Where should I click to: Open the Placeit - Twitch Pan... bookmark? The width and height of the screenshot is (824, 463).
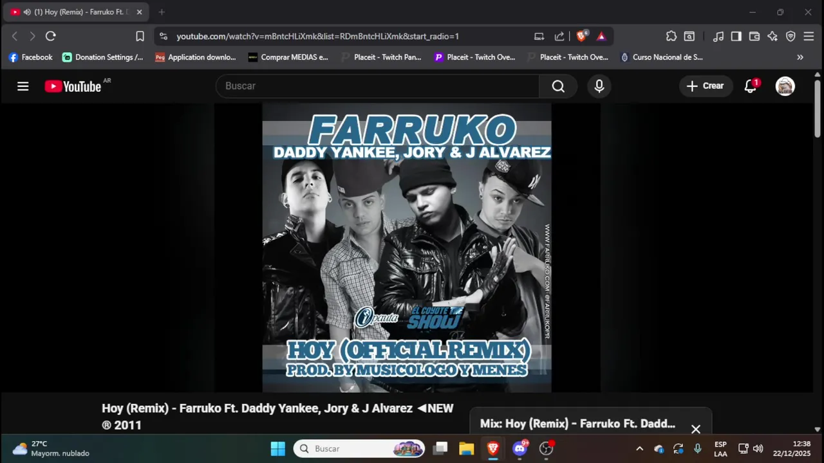381,57
